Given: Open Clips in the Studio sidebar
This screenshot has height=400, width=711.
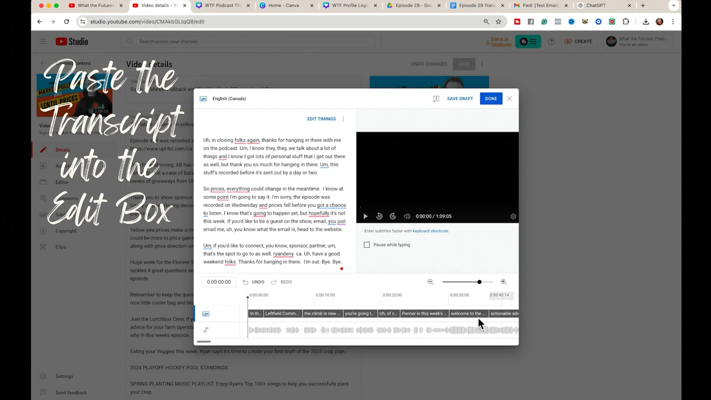Looking at the screenshot, I should coord(61,247).
